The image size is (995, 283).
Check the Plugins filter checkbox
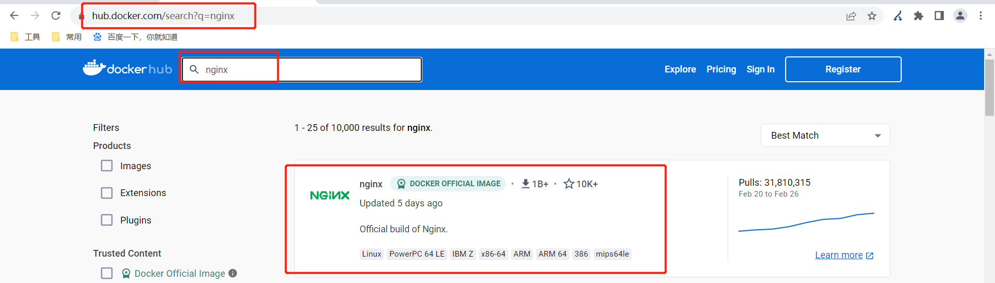pyautogui.click(x=107, y=220)
